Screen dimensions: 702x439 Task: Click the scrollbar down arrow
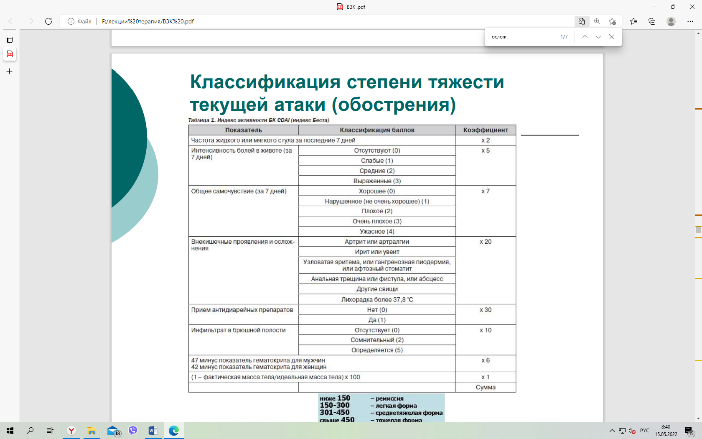[698, 419]
